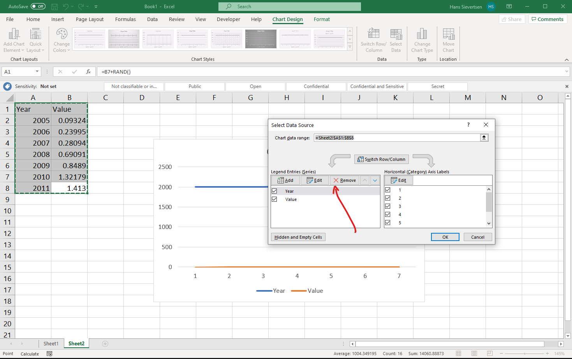Expand the formula bar

point(567,72)
